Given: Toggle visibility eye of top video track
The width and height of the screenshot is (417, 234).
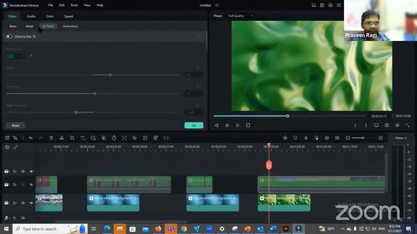Looking at the screenshot, I should (x=31, y=172).
